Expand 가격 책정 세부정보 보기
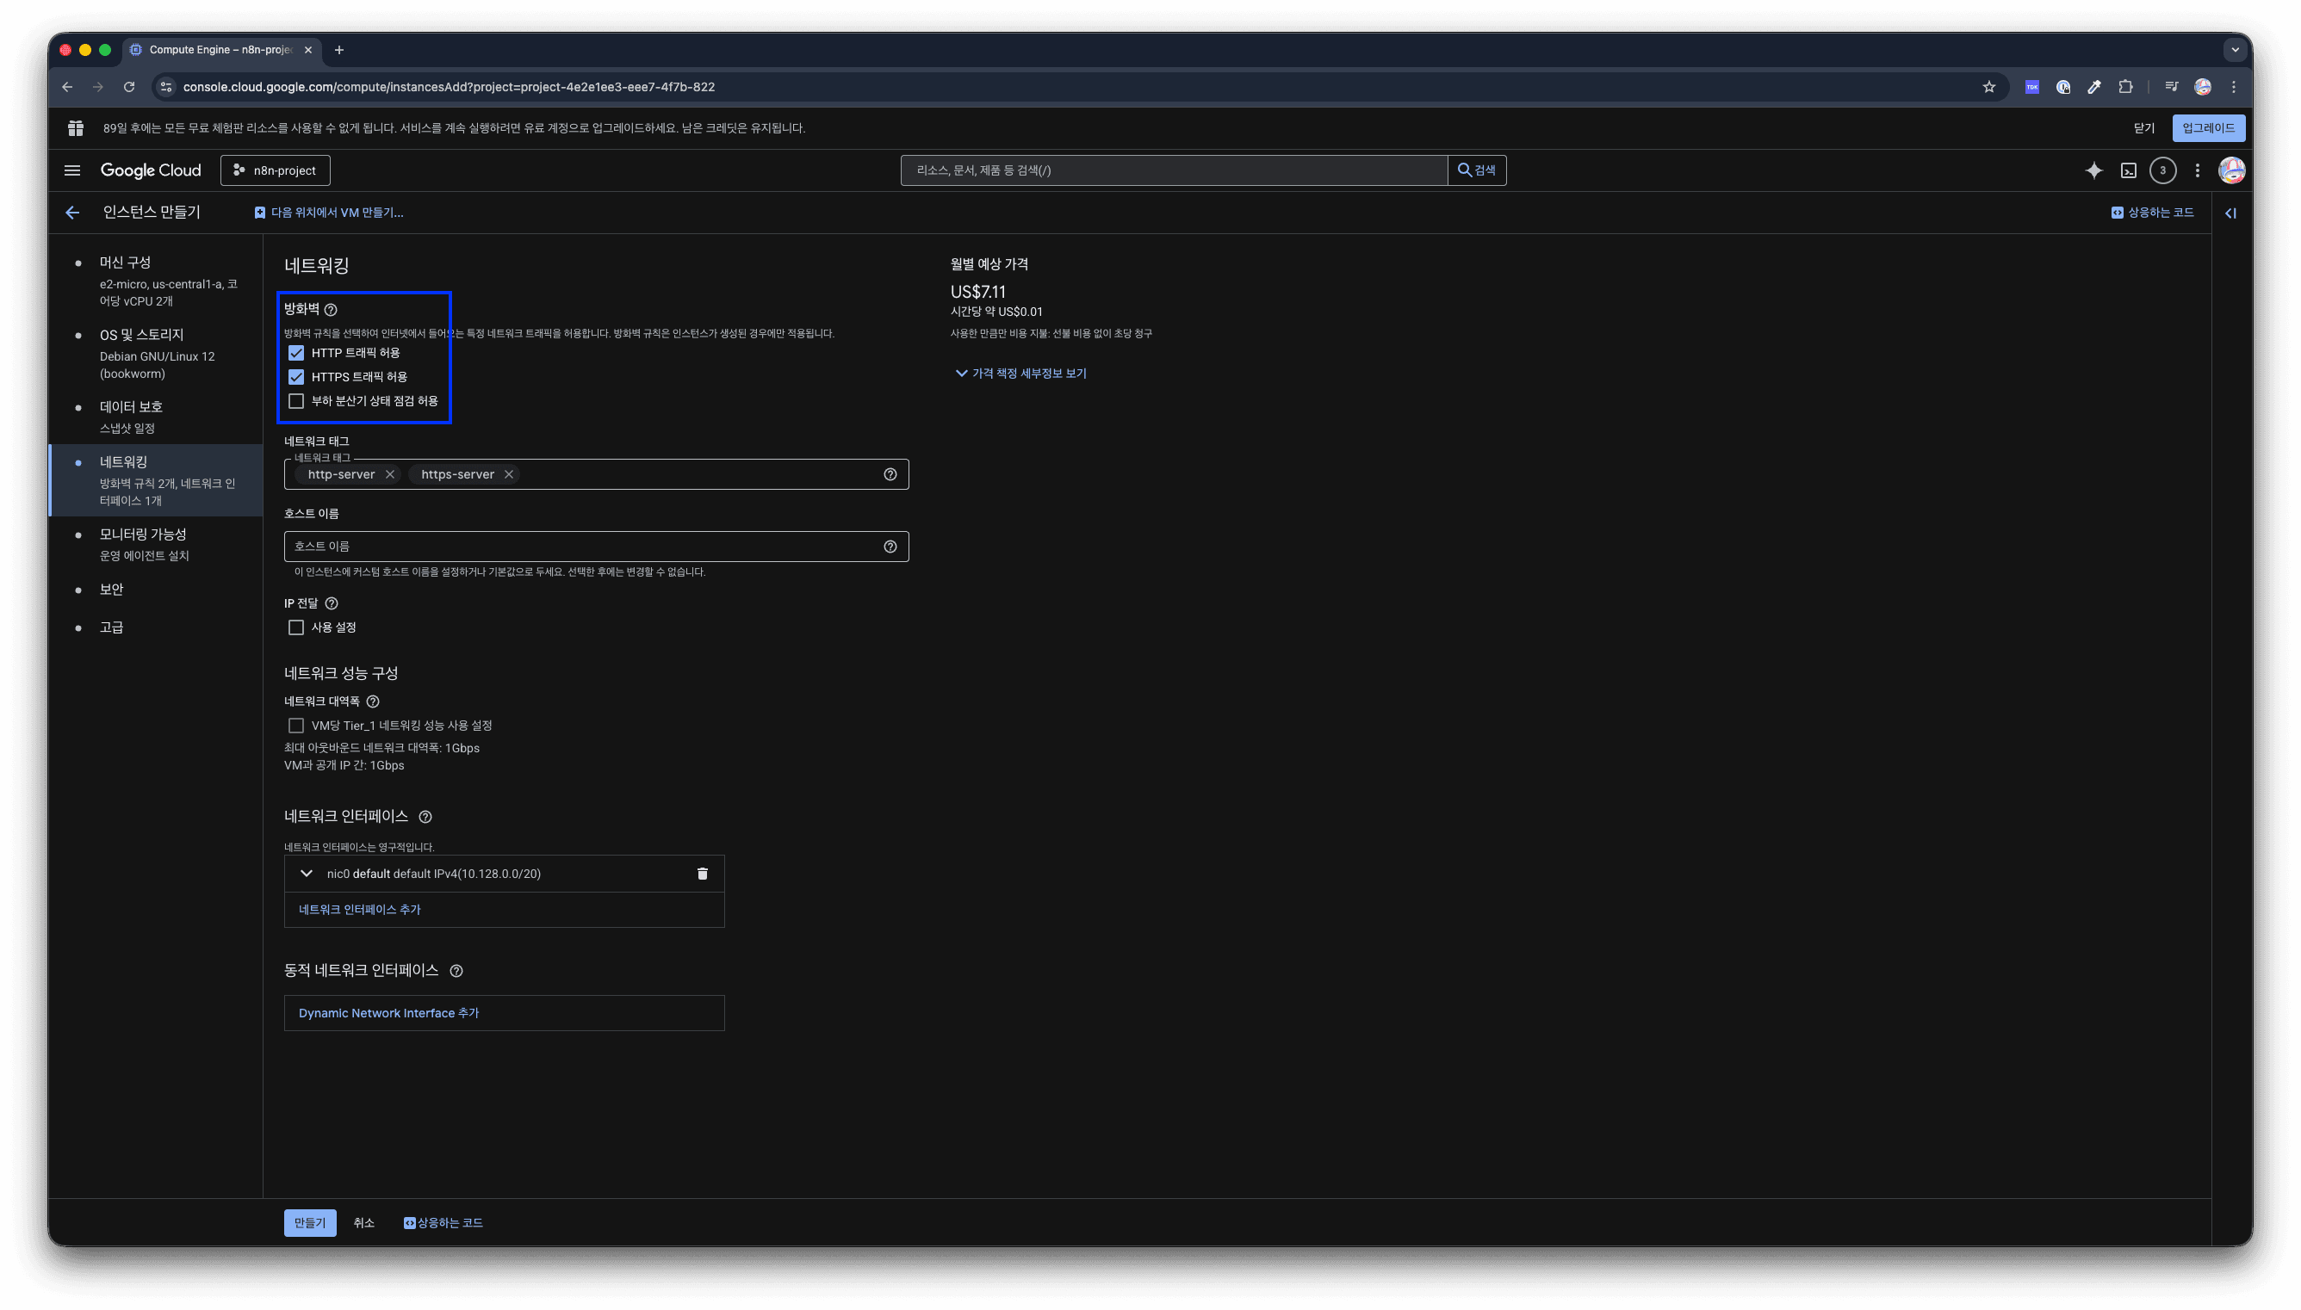This screenshot has width=2301, height=1310. 1020,374
